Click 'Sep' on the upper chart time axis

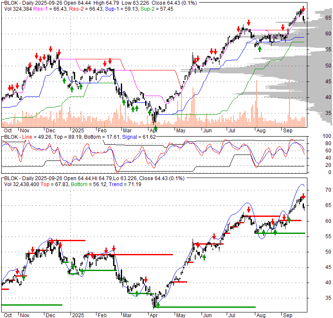pyautogui.click(x=288, y=131)
